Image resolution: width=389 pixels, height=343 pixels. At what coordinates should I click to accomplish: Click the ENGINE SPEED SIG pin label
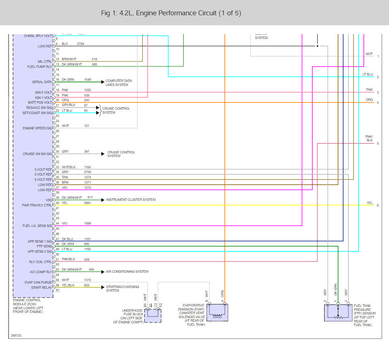pos(37,128)
